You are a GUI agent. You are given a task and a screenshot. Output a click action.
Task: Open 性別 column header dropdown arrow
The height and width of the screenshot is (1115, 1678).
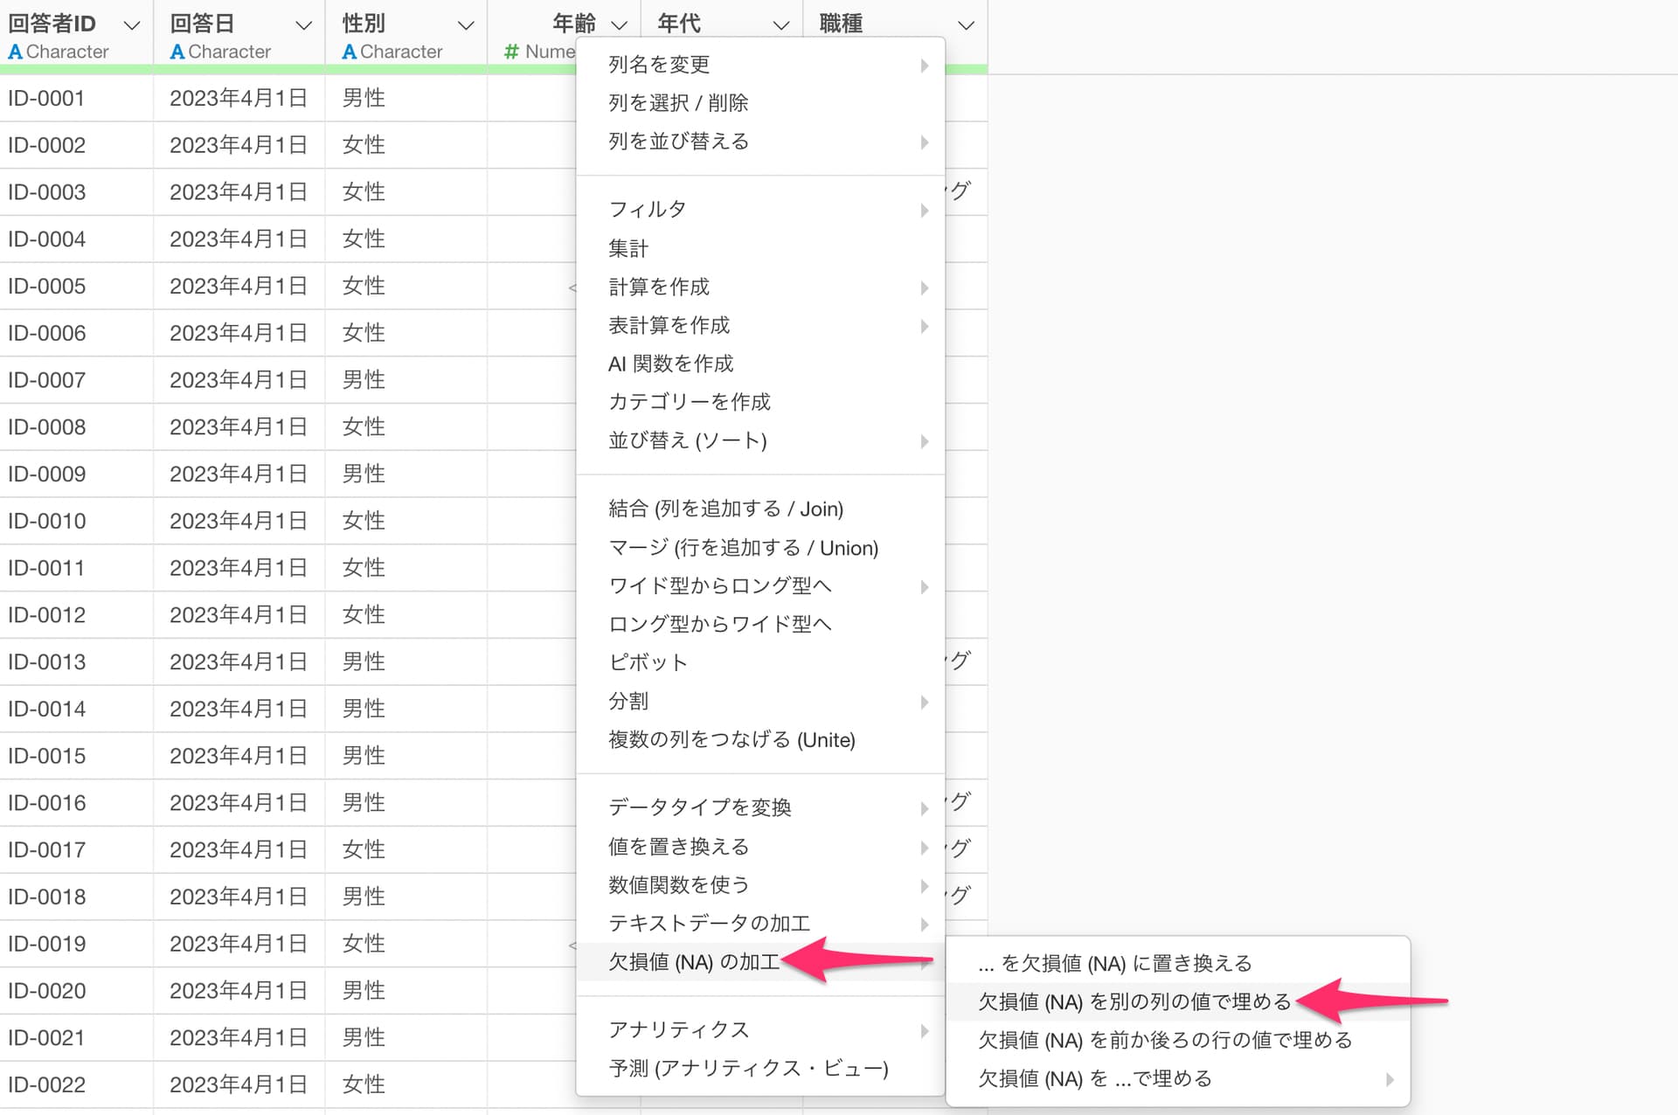point(466,26)
